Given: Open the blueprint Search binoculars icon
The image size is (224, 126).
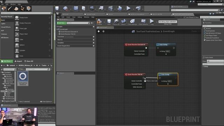Looking at the screenshot, I should click(124, 22).
